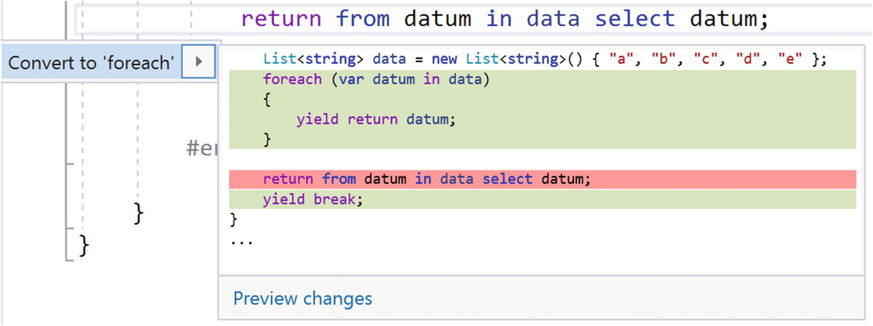The height and width of the screenshot is (326, 873).
Task: Click the 'new' keyword in the preview declaration
Action: click(x=444, y=59)
